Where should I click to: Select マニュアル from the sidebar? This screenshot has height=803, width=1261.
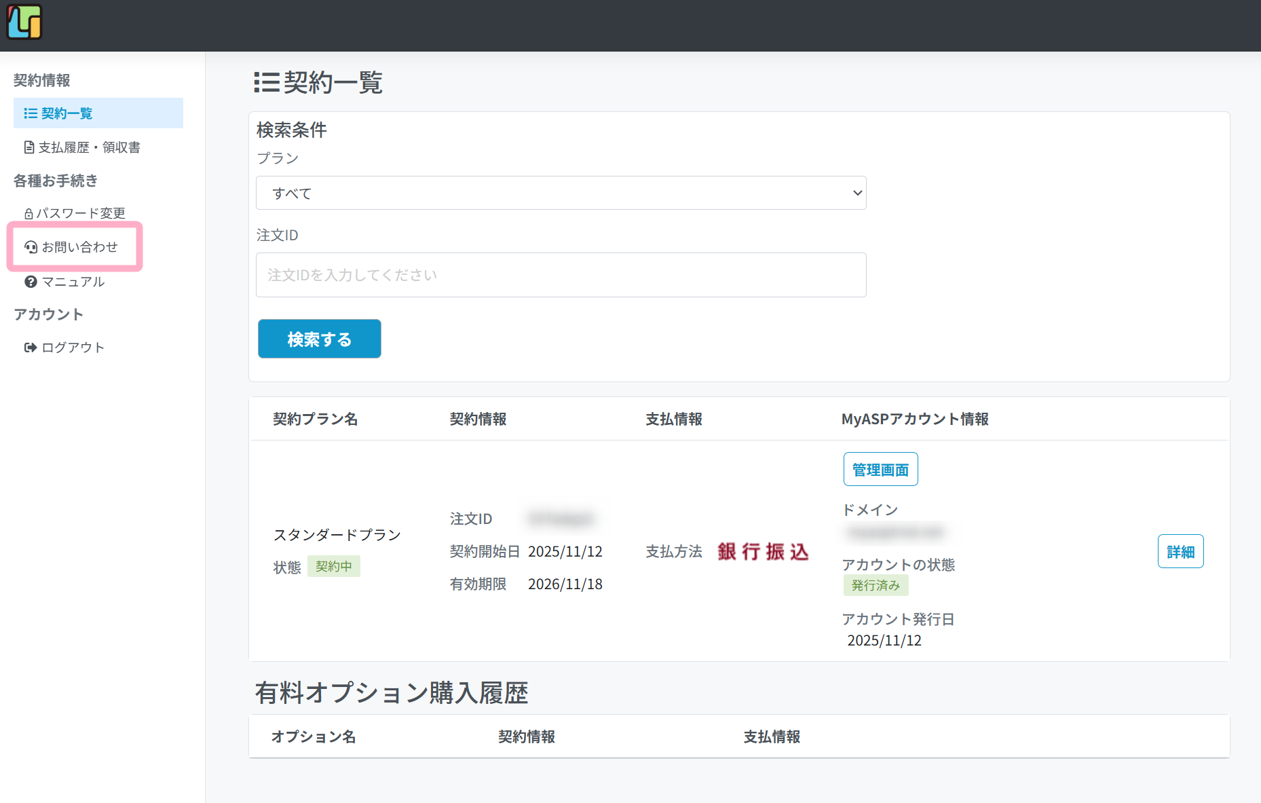pos(73,282)
